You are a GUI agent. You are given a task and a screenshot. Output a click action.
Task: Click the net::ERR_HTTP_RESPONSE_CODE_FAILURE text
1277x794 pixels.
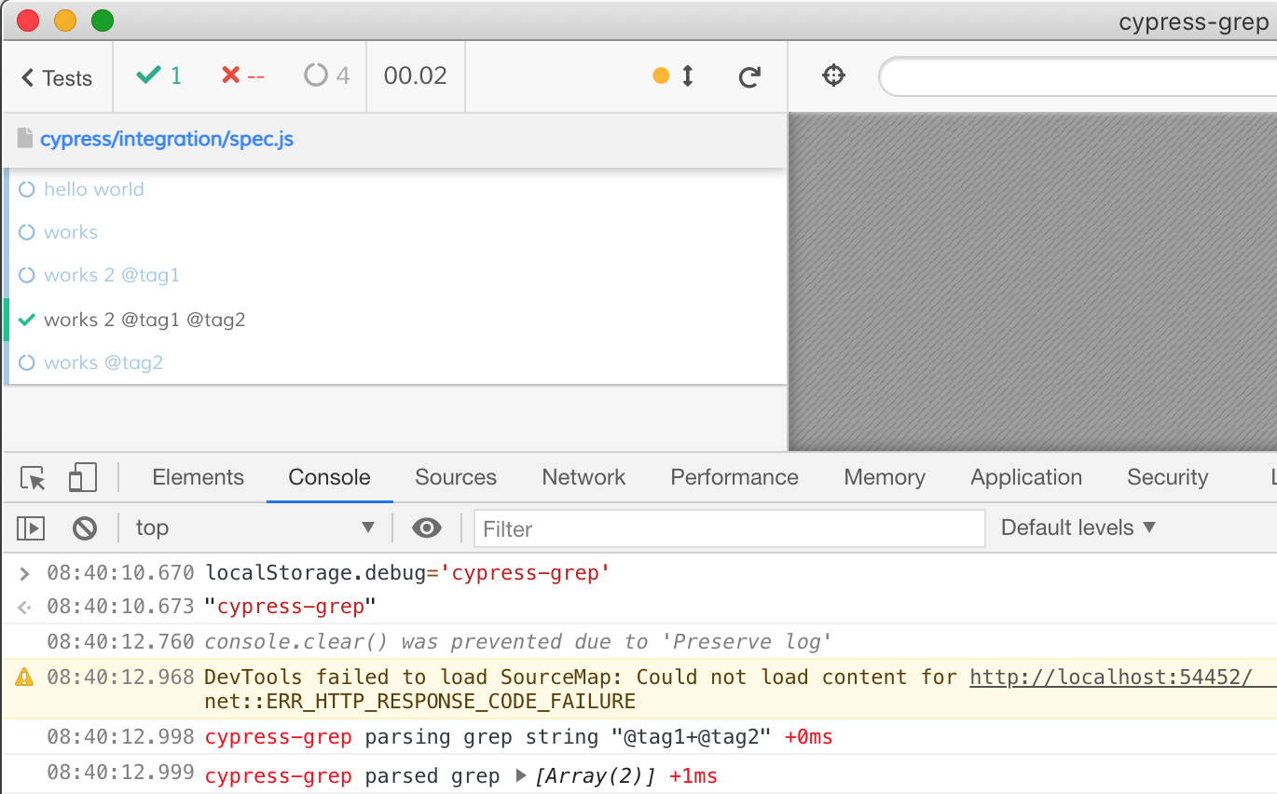pyautogui.click(x=420, y=701)
